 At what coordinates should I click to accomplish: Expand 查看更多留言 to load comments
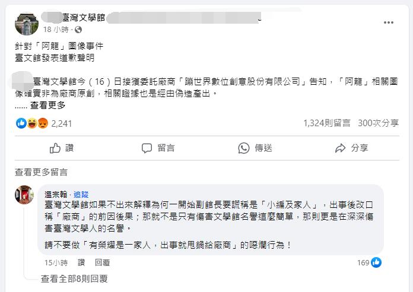(42, 172)
